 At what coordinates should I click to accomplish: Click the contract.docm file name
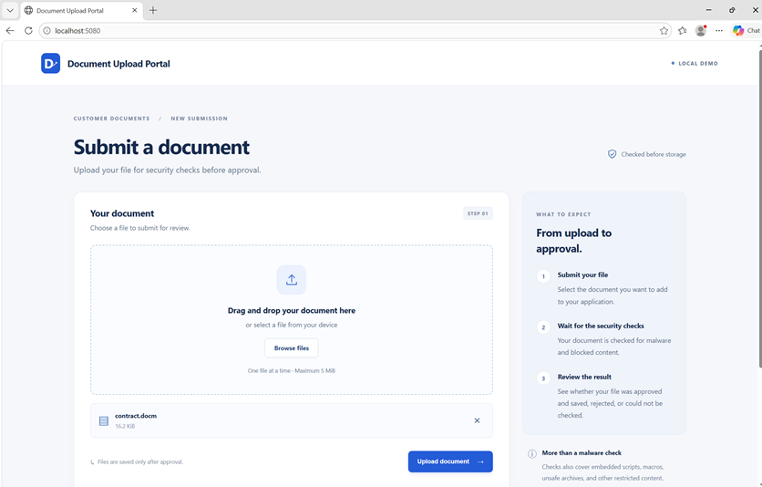tap(136, 416)
